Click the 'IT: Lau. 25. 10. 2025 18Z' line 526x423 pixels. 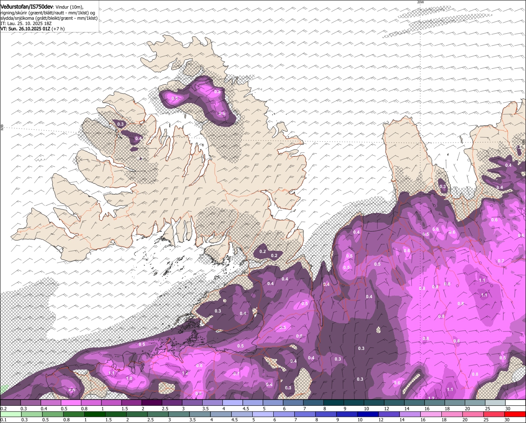[26, 23]
